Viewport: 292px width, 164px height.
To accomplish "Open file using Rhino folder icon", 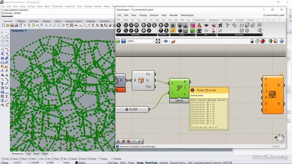I will coord(8,26).
